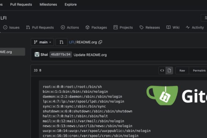This screenshot has width=207, height=138.
Task: View the file source code
Action: [162, 70]
